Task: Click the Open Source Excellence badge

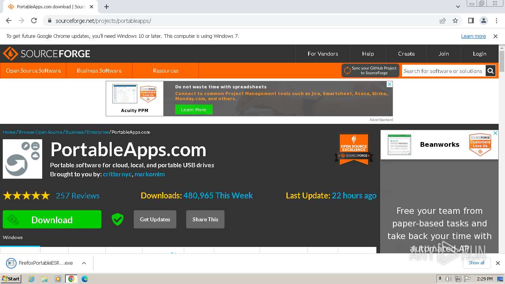Action: [354, 149]
